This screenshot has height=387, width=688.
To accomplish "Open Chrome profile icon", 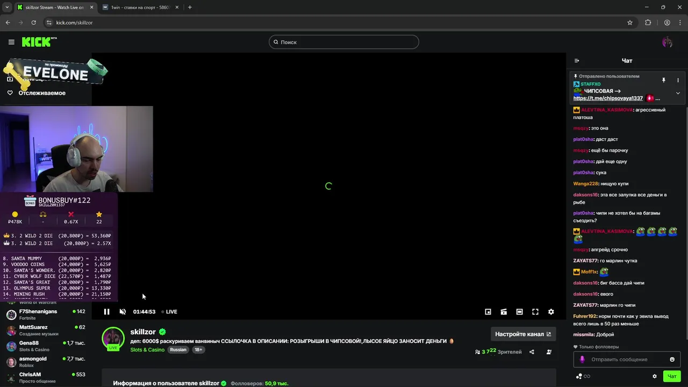I will 667,23.
